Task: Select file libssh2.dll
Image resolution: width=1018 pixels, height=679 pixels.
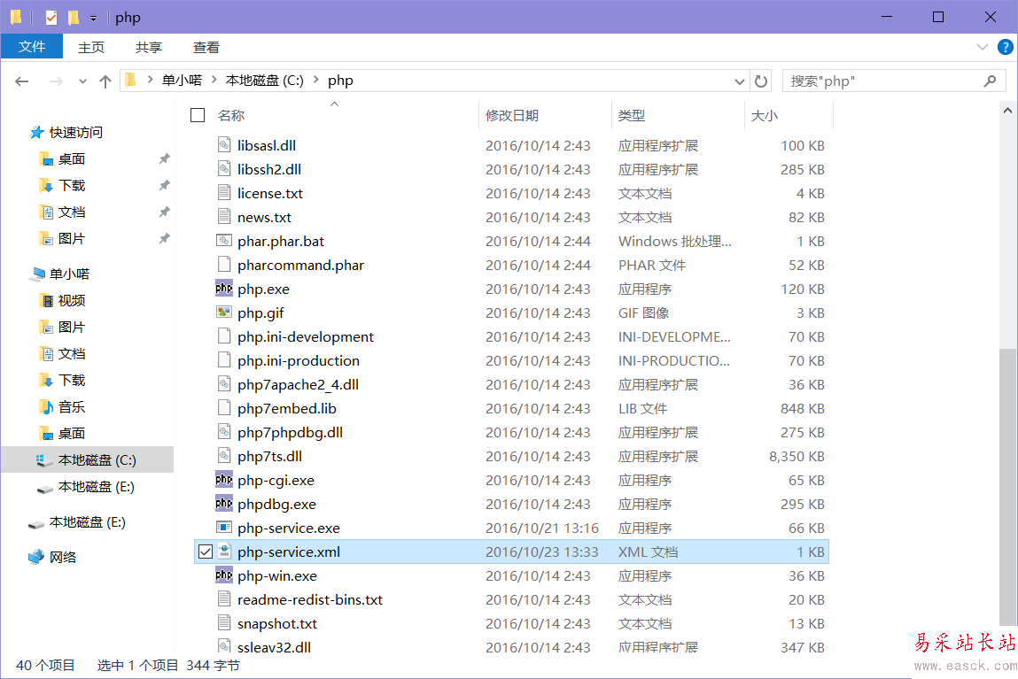Action: pyautogui.click(x=269, y=169)
